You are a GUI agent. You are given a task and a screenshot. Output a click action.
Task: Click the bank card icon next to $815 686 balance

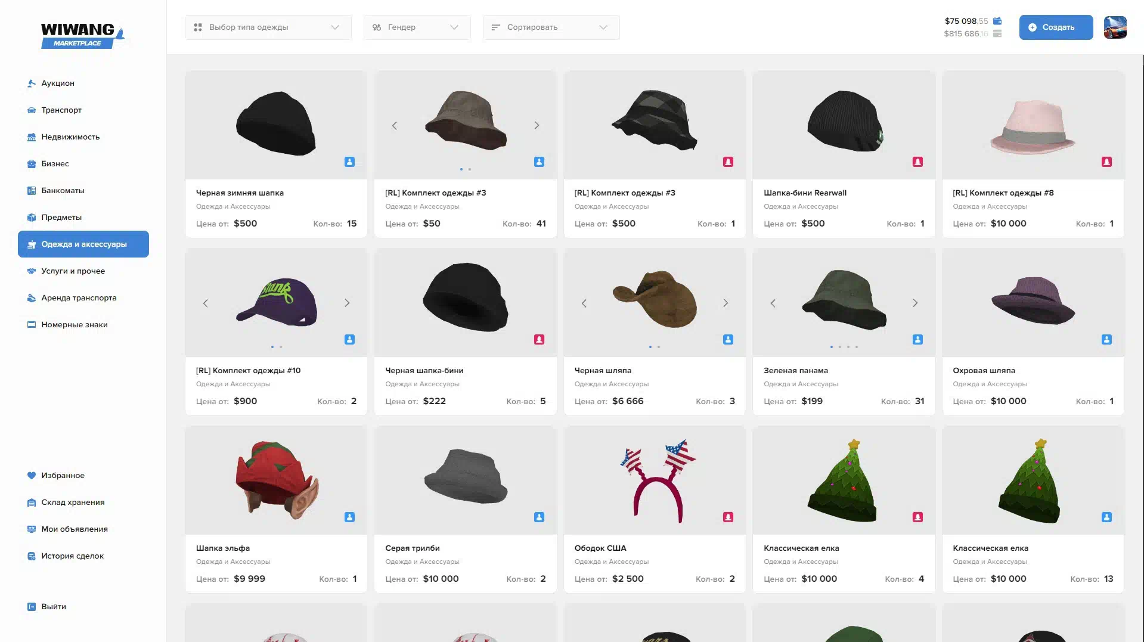pos(997,33)
